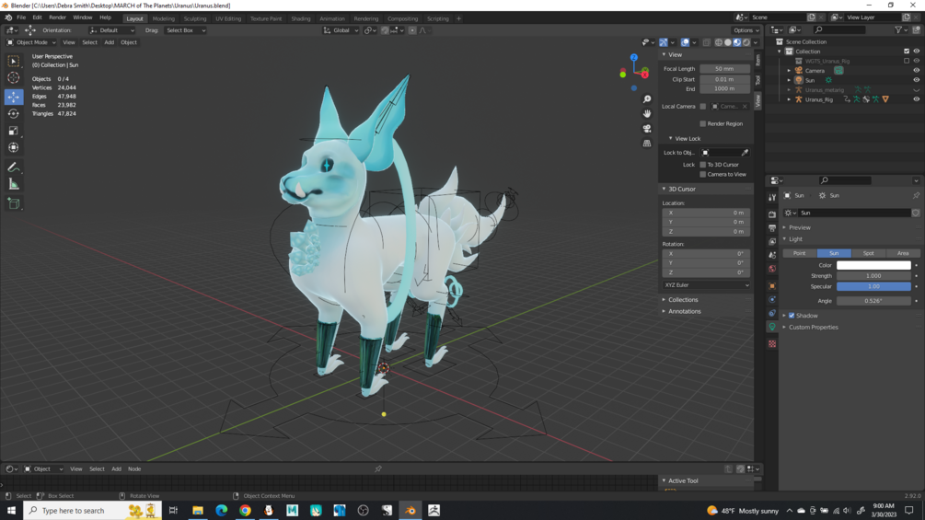Set light type to Spot

click(868, 253)
